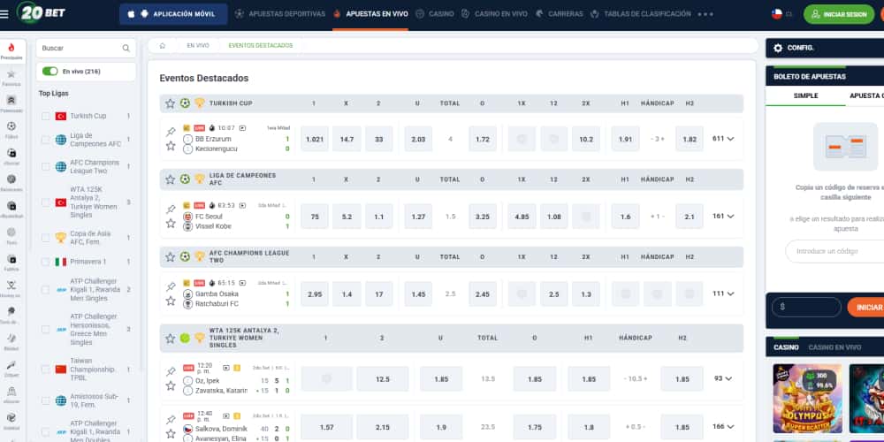Click the $ stake amount field

tap(806, 308)
